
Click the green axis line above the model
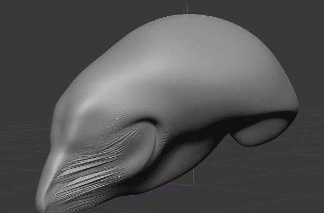187,7
